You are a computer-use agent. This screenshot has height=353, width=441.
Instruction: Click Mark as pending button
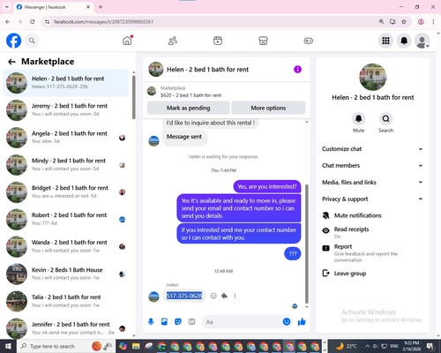188,108
